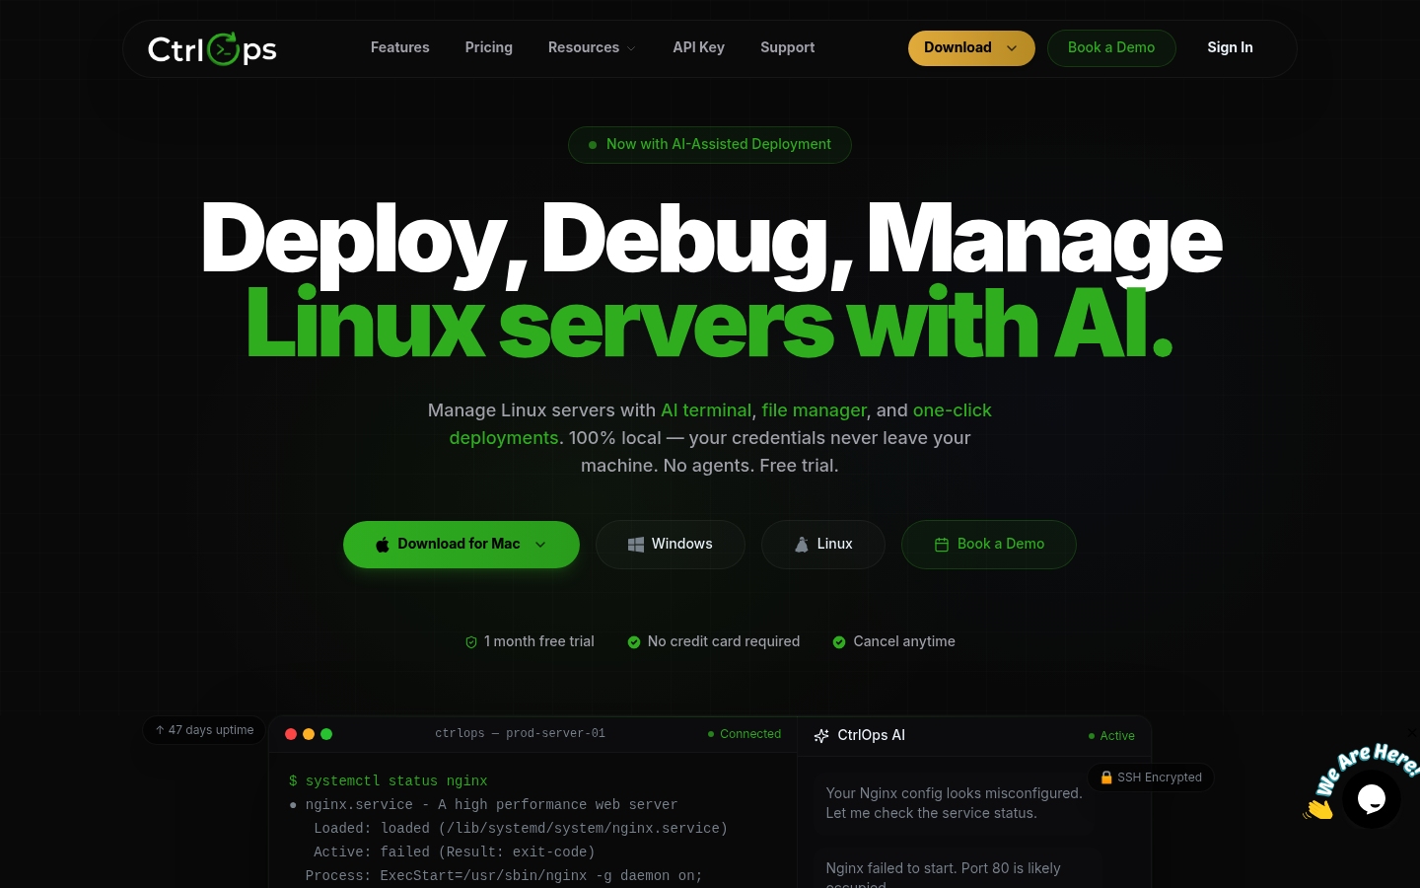Image resolution: width=1420 pixels, height=888 pixels.
Task: Click the Apple logo icon
Action: 383,545
